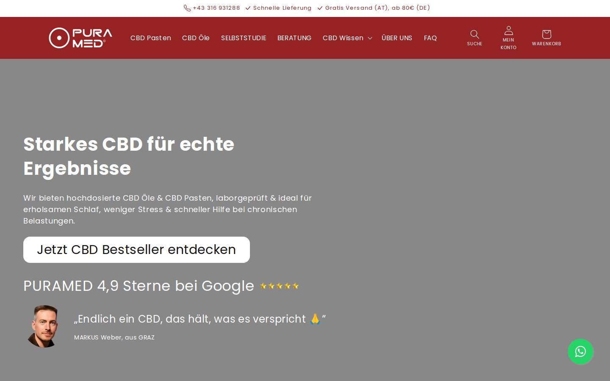
Task: Call phone number +43 316 931288
Action: click(216, 8)
